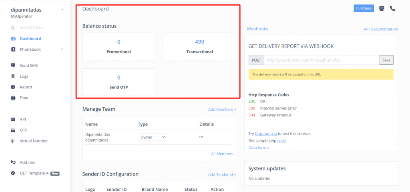The image size is (410, 192).
Task: Open Flow in the sidebar
Action: (x=24, y=98)
